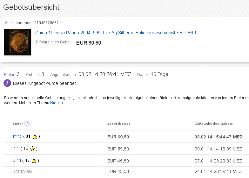Click the "Startpreis" row label
Screen dimensions: 249x178
click(x=22, y=171)
